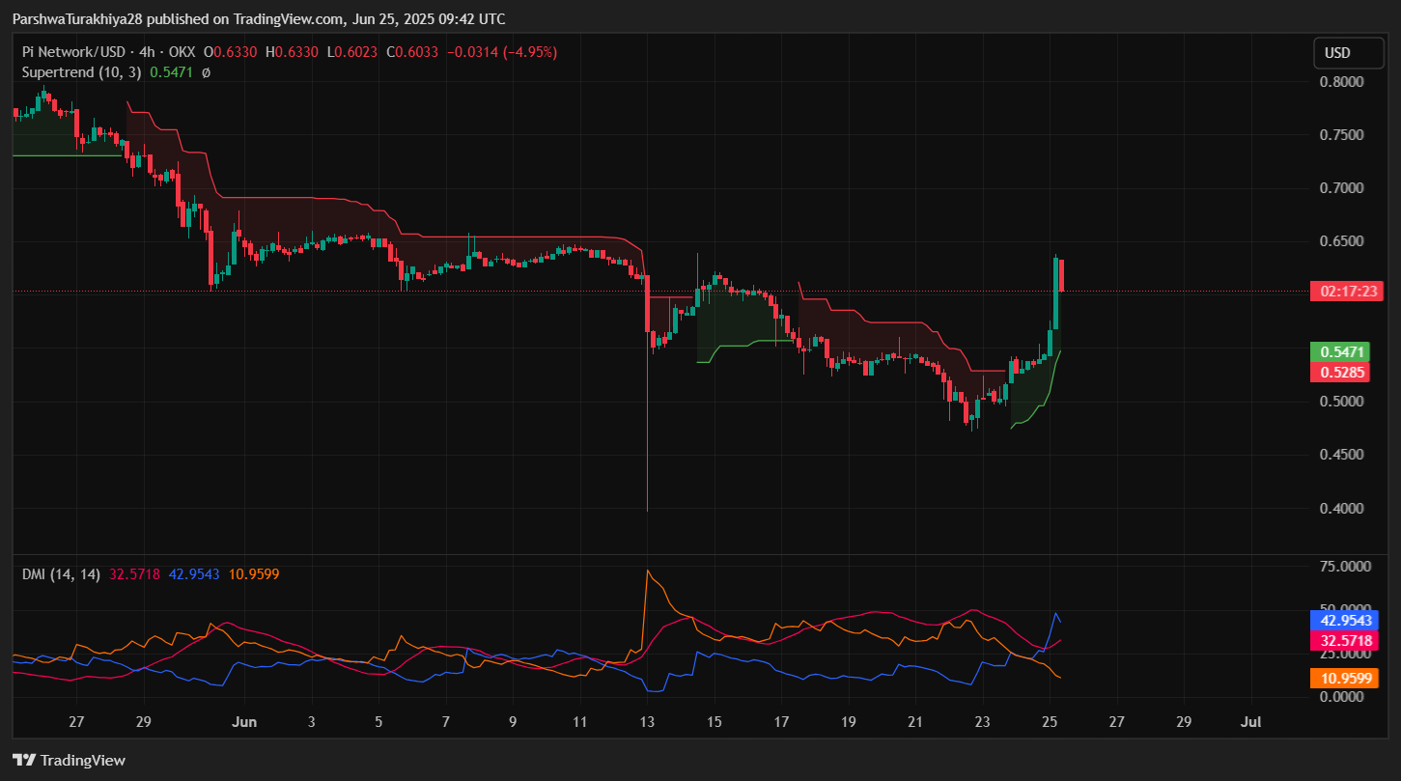
Task: Click the 75.0000 DMI axis value
Action: click(x=1346, y=567)
